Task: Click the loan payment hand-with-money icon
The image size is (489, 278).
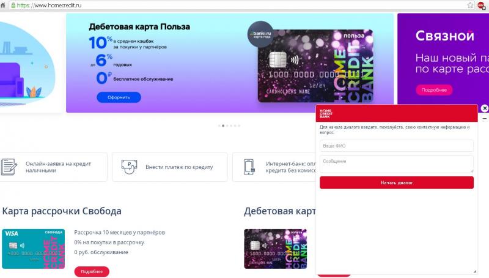Action: [x=129, y=167]
